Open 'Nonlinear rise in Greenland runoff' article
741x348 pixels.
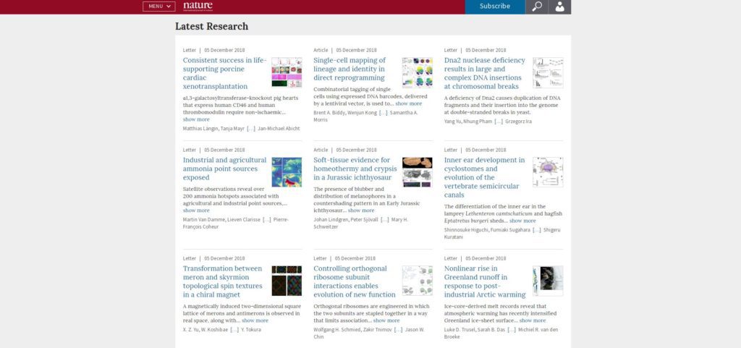point(484,281)
